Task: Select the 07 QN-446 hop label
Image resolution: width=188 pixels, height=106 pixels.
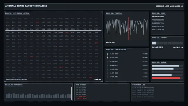Action: coord(114,77)
